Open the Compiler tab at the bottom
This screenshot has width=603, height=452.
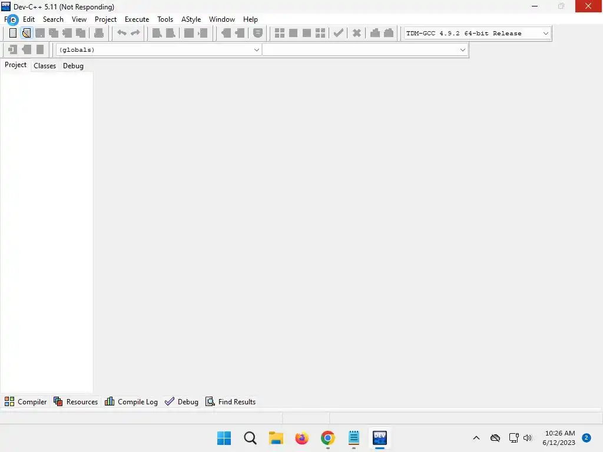[25, 401]
